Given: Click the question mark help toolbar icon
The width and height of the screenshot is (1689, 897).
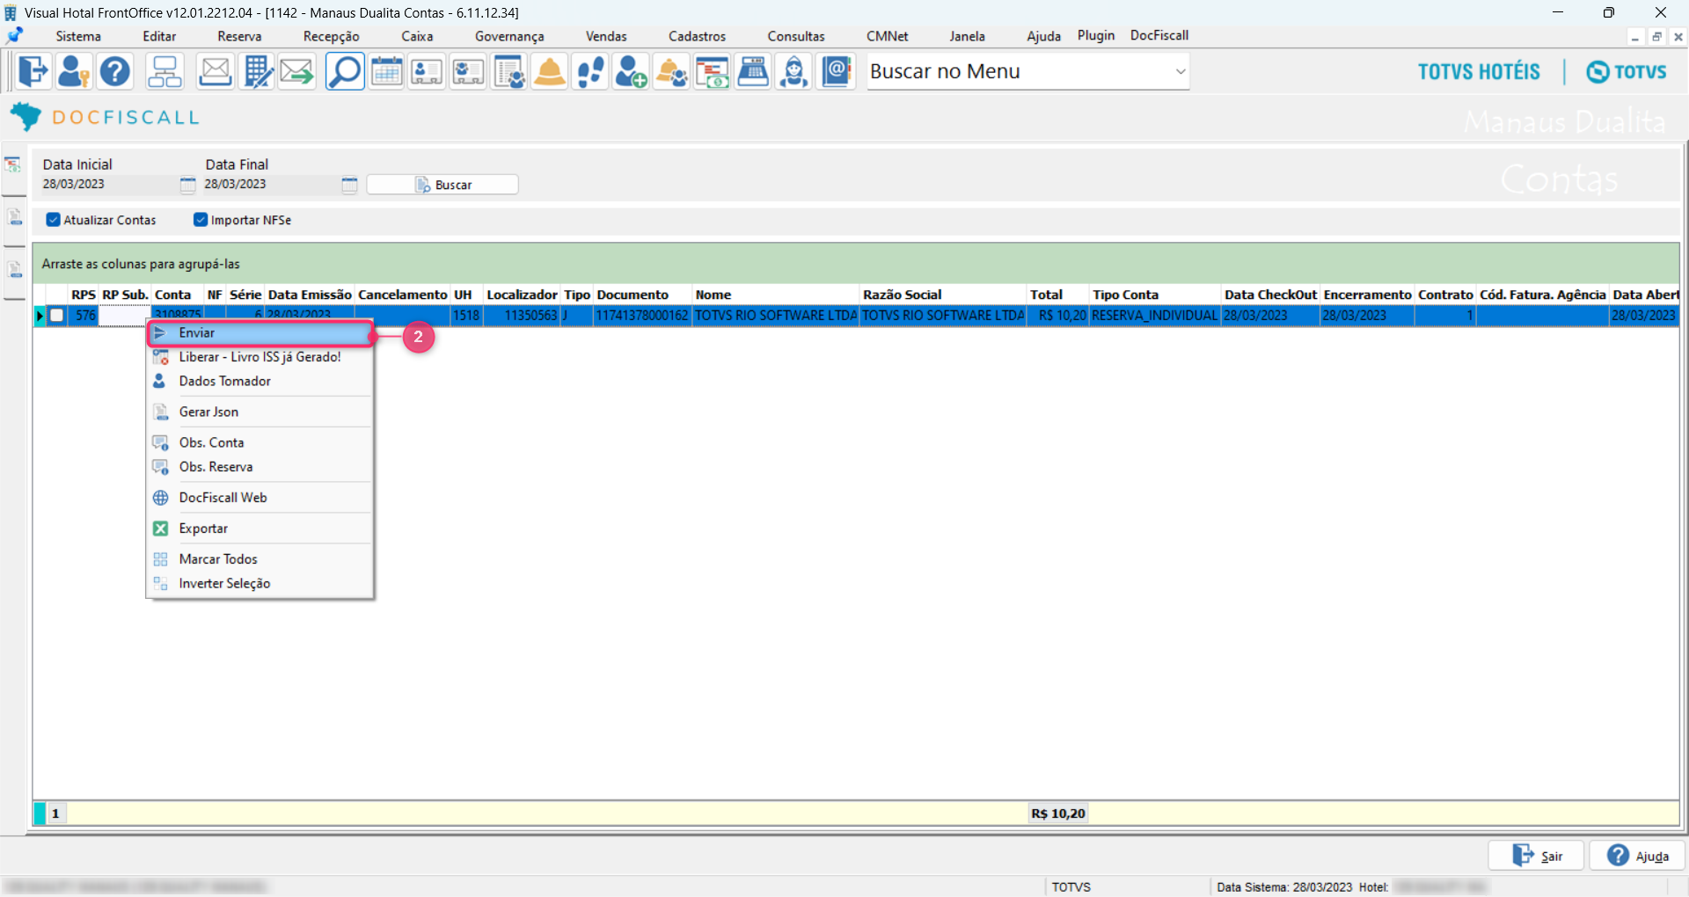Looking at the screenshot, I should tap(115, 71).
